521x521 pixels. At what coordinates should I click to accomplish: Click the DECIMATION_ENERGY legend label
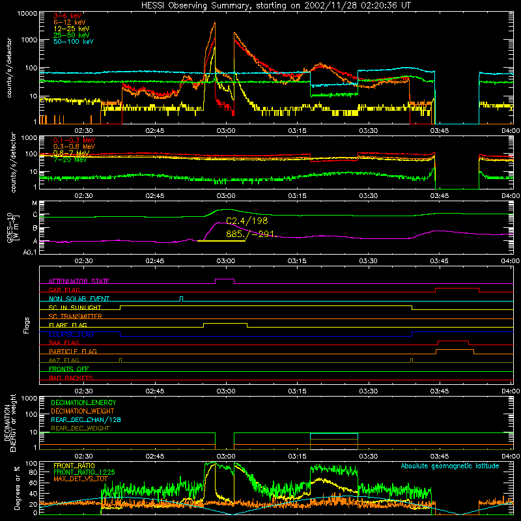[x=83, y=402]
